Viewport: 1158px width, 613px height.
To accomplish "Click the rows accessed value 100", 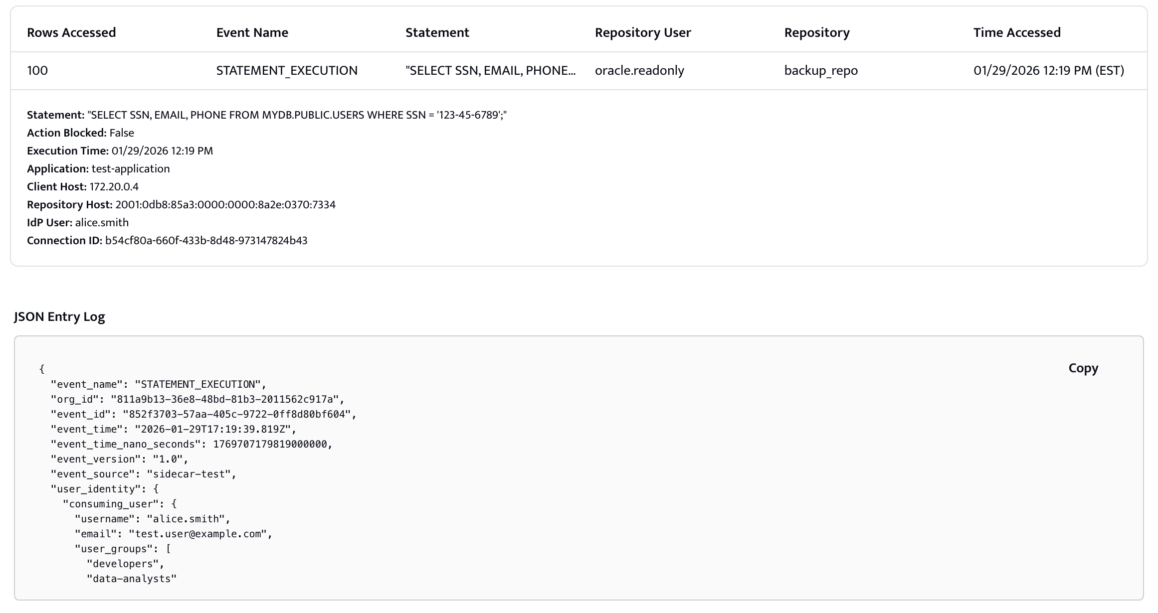I will (37, 71).
